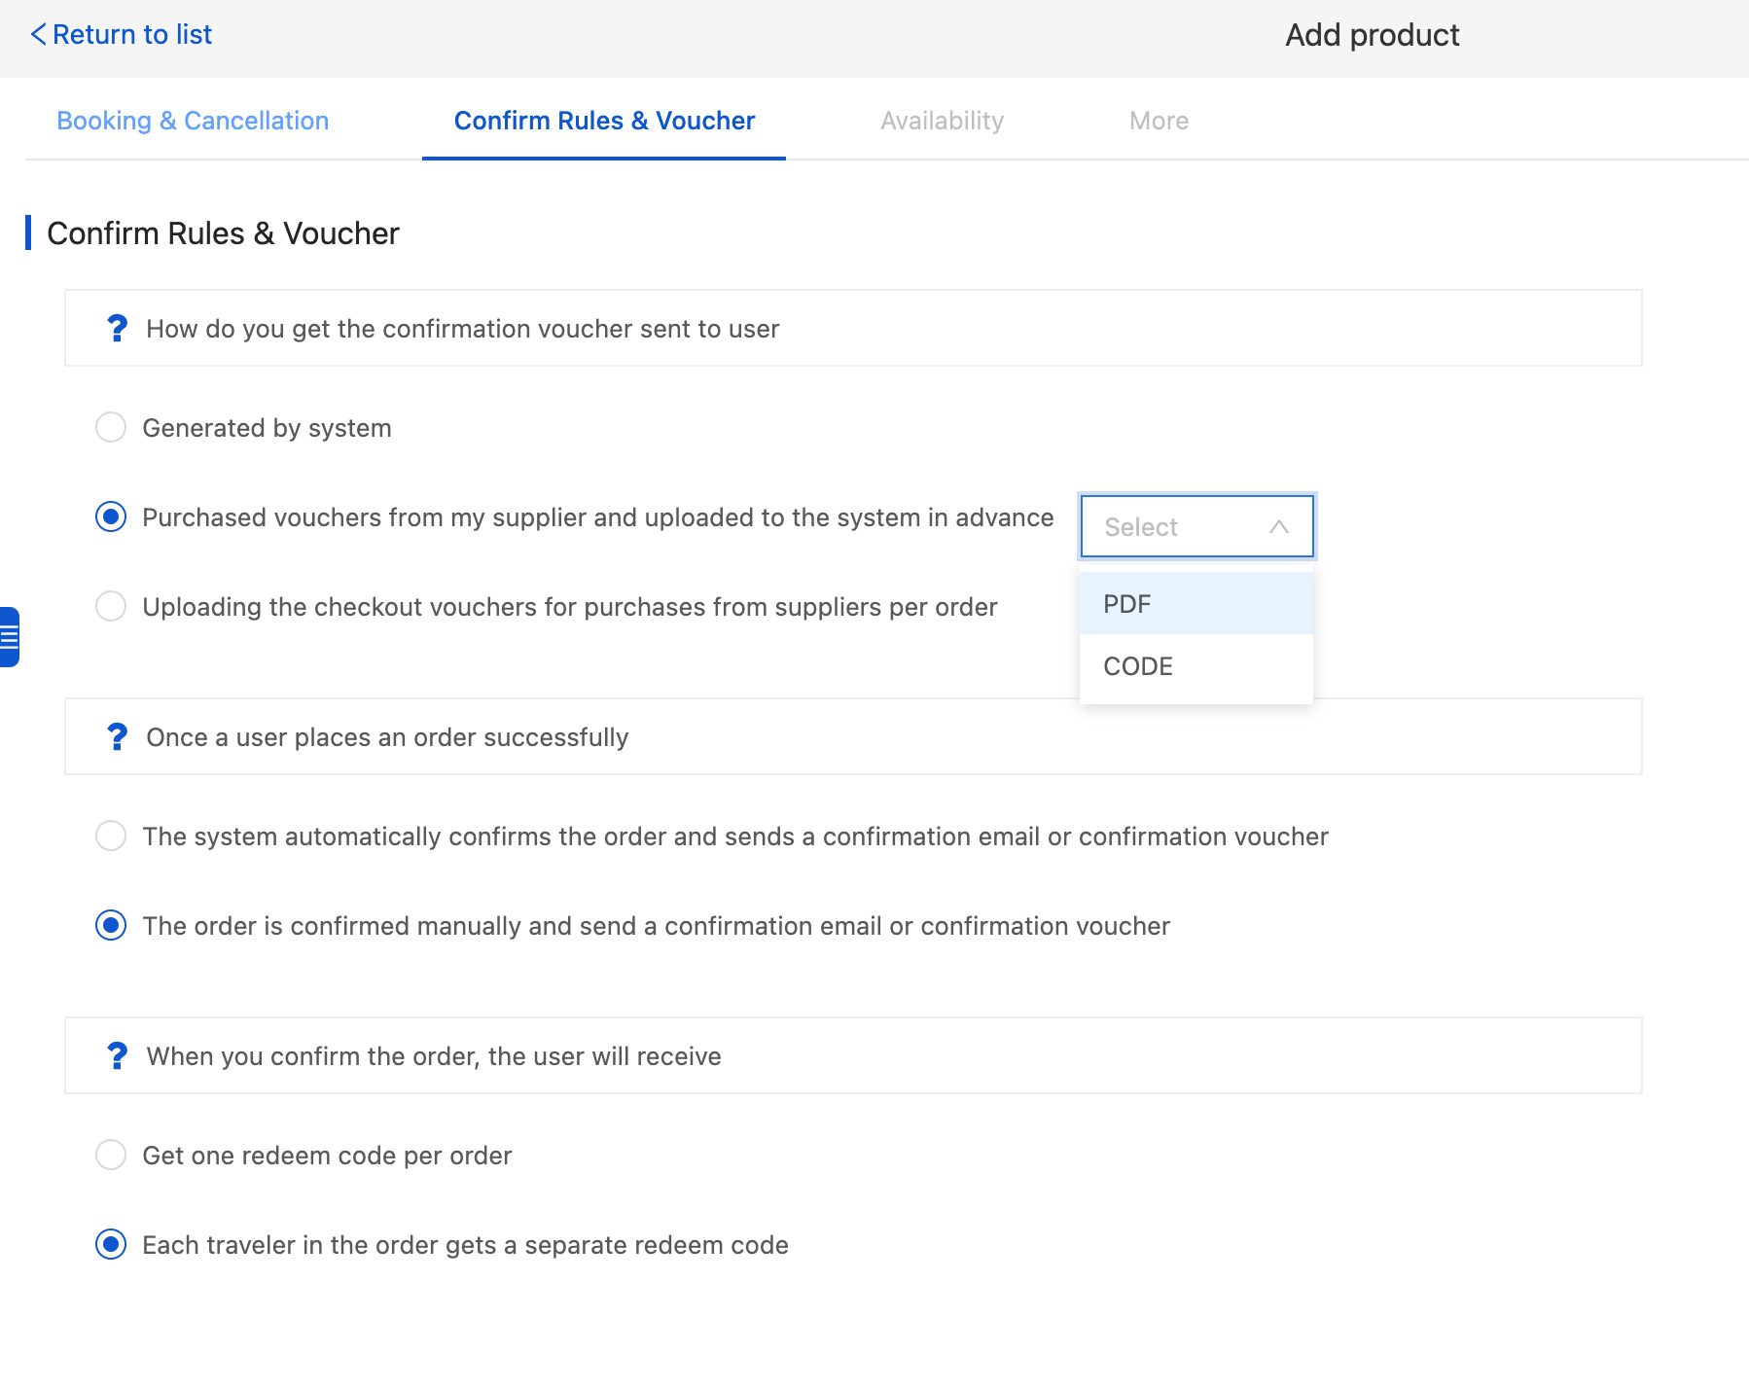Screen dimensions: 1749x1389
Task: Select 'Get one redeem code per order'
Action: 111,1156
